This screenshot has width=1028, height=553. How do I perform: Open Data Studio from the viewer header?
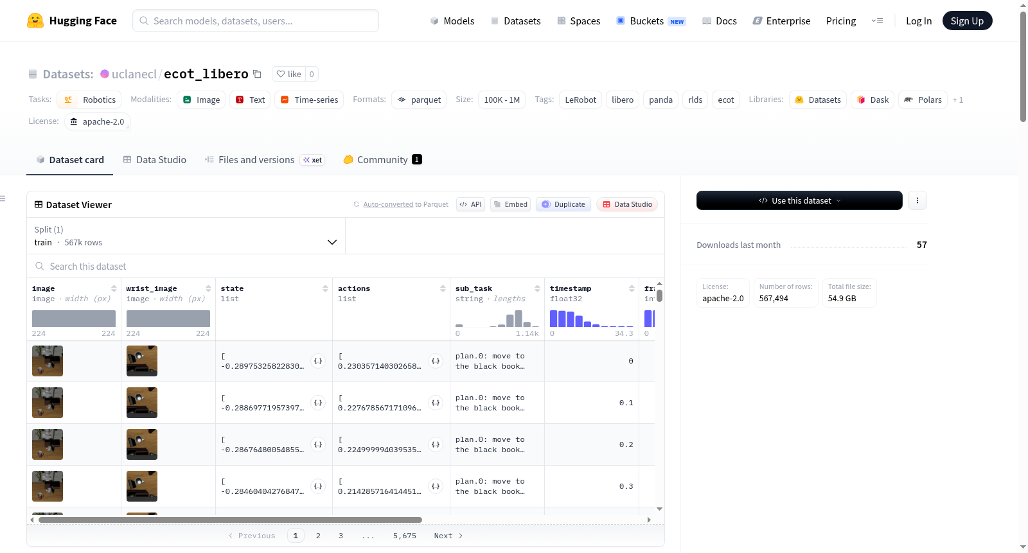[x=627, y=204]
